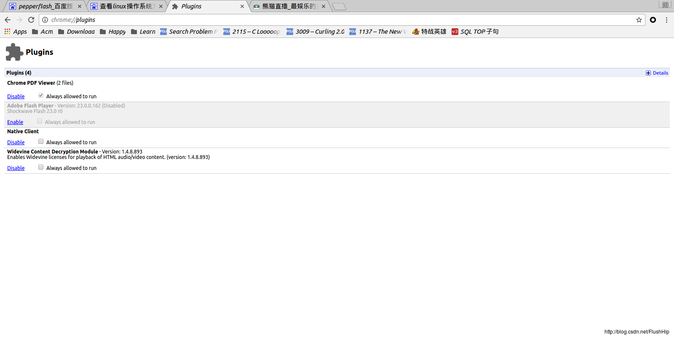
Task: Click the Enables Widevine licenses description text
Action: click(108, 157)
